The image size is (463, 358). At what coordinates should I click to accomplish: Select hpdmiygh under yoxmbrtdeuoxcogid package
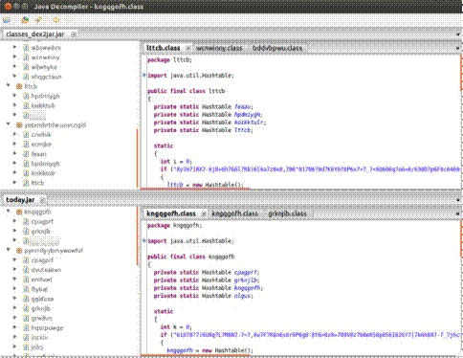pos(46,164)
